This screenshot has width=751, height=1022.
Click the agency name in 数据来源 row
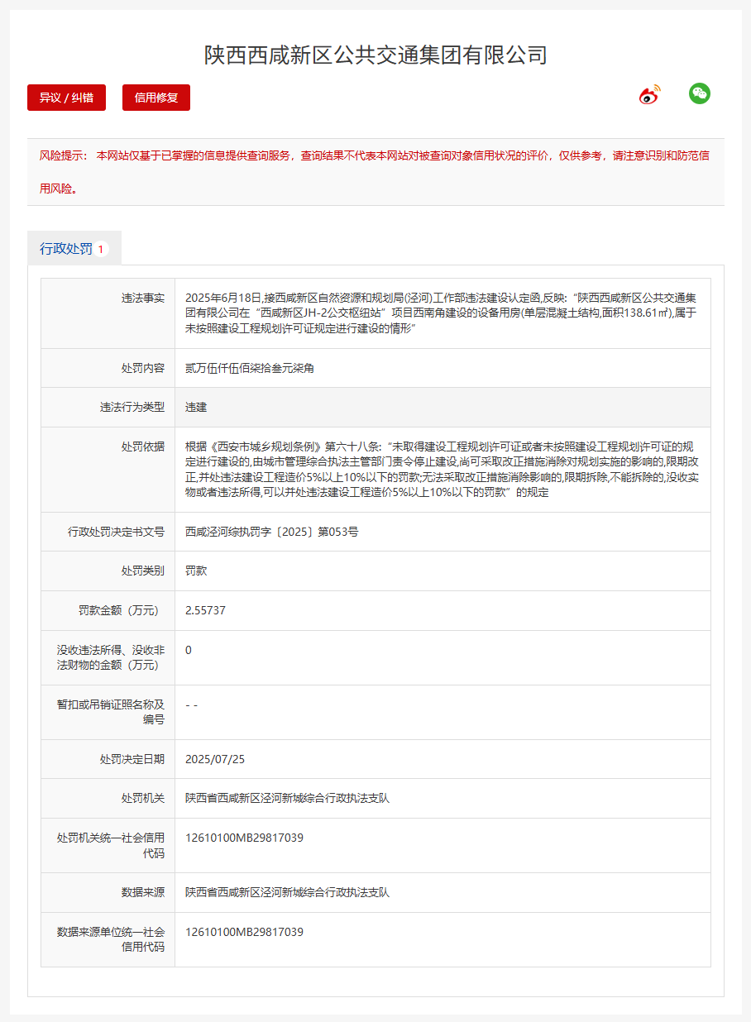(287, 892)
